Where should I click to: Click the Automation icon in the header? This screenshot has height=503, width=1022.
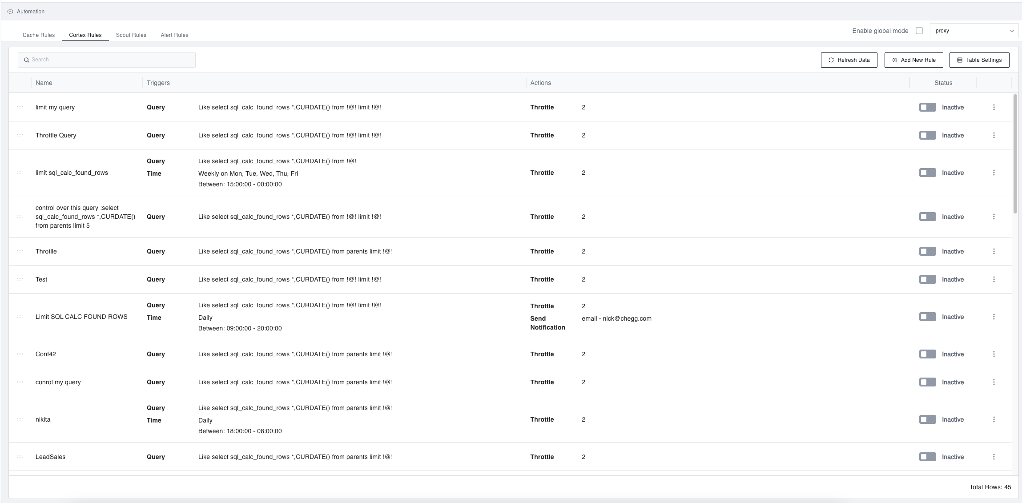point(10,12)
